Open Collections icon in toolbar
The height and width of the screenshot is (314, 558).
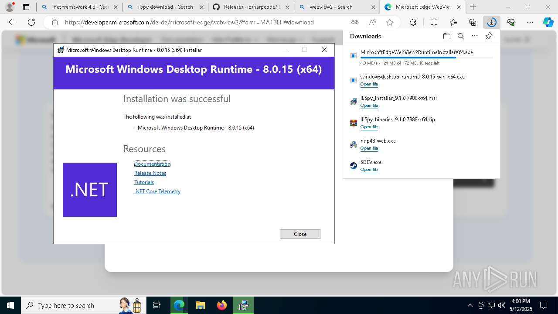coord(473,22)
